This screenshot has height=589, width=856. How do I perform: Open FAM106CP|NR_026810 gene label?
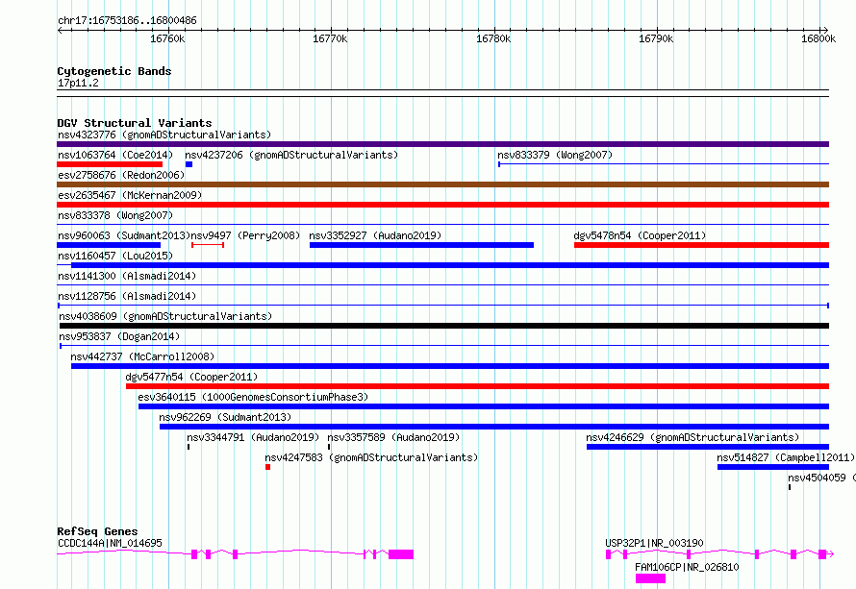687,567
